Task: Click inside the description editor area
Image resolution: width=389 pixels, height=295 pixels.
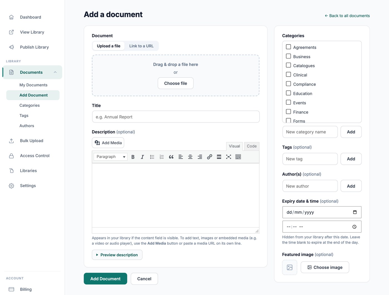Action: [x=176, y=195]
